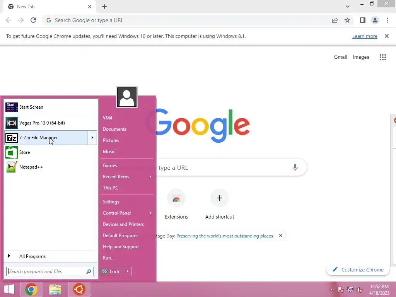Click the muted volume tray icon
396x297 pixels.
[360, 290]
